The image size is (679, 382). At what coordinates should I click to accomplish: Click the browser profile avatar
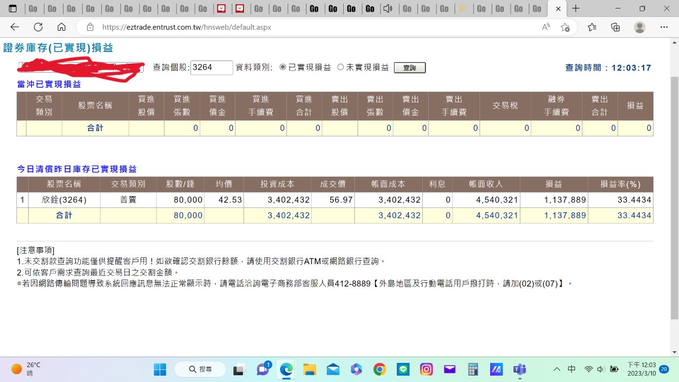coord(640,27)
